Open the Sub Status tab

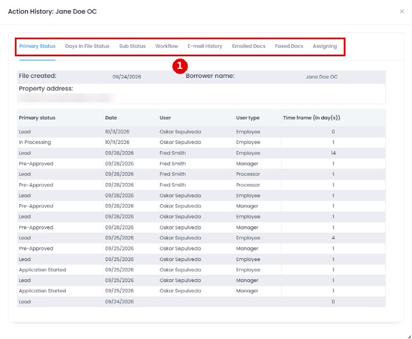132,46
